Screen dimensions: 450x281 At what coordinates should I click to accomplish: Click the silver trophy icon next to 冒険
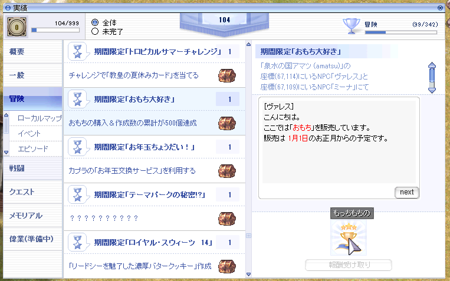pyautogui.click(x=352, y=25)
